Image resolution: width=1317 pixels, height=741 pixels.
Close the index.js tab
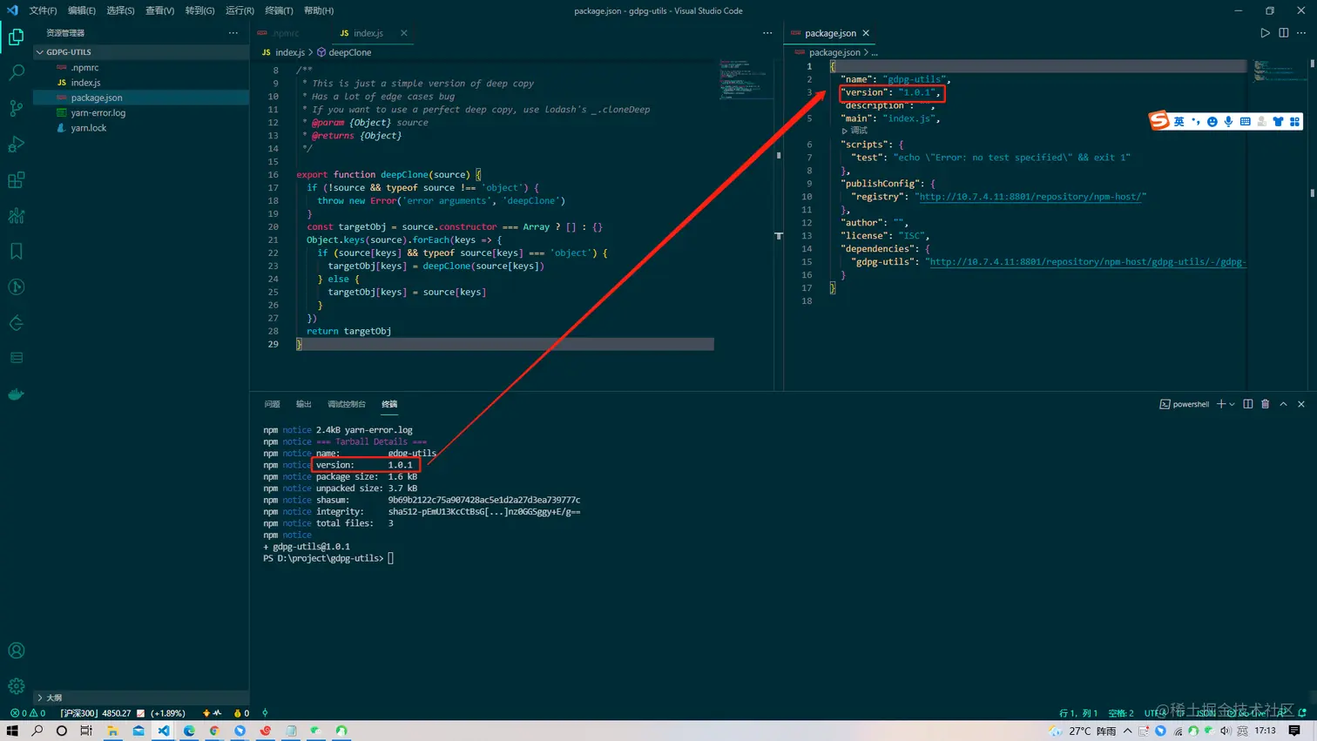(404, 33)
